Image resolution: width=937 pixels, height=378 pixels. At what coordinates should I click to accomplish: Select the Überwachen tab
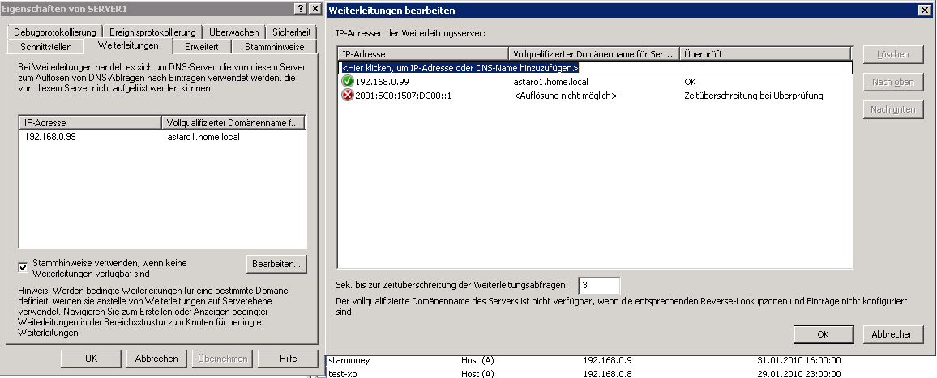click(233, 32)
